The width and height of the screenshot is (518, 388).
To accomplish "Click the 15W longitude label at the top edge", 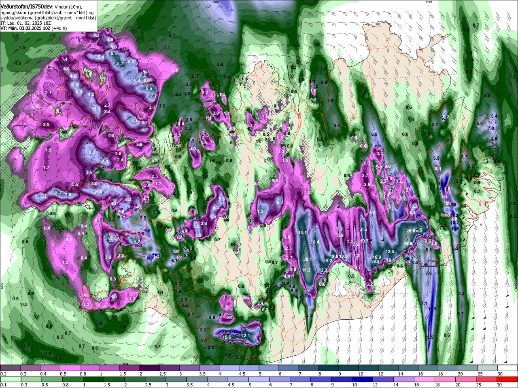I will 429,2.
